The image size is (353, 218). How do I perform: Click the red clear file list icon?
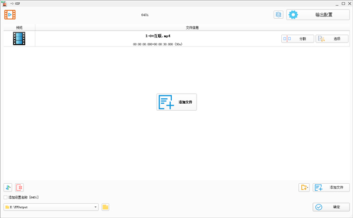[19, 187]
